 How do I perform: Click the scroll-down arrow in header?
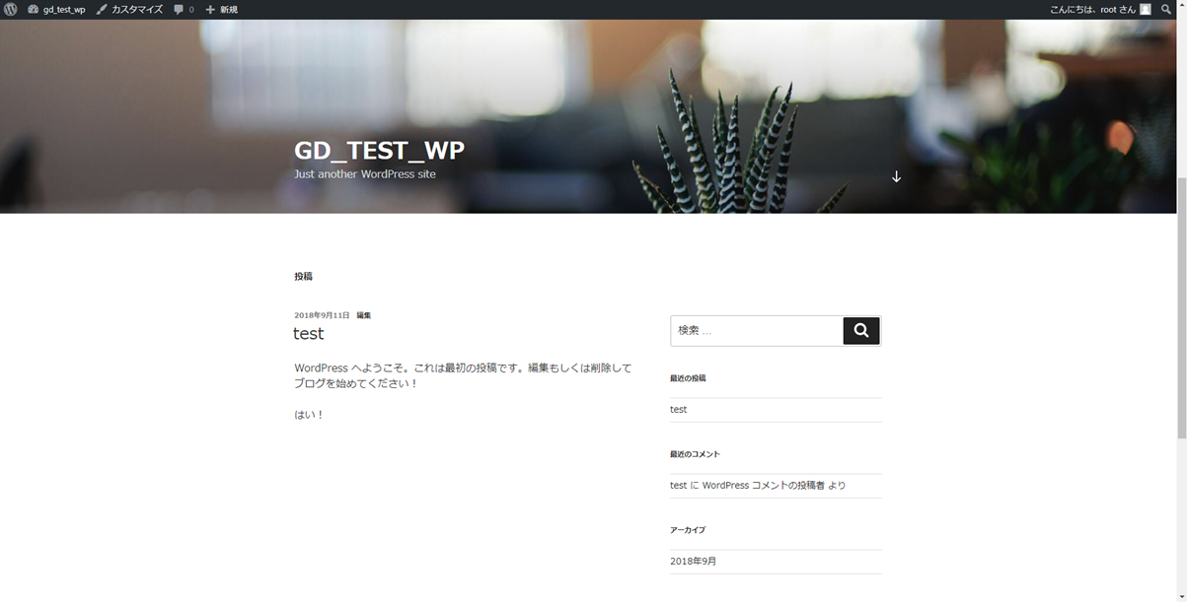click(x=896, y=176)
